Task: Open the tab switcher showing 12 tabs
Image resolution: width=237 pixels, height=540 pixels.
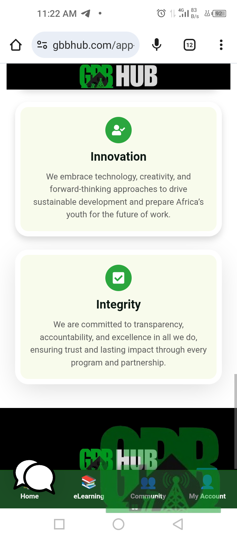Action: (x=189, y=45)
